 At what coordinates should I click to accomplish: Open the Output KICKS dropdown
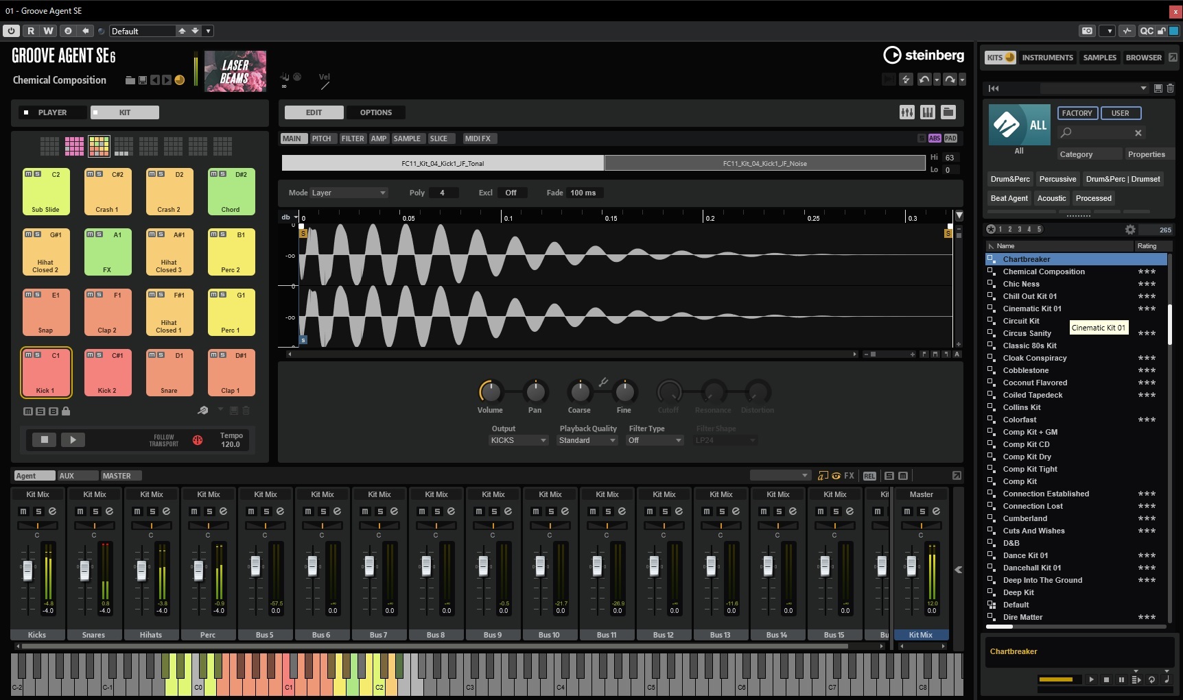tap(517, 440)
